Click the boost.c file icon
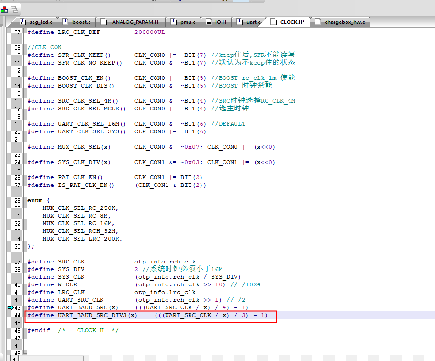The width and height of the screenshot is (435, 361). pyautogui.click(x=66, y=22)
